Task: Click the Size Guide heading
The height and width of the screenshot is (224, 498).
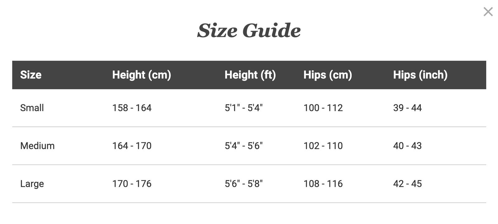Action: coord(249,30)
